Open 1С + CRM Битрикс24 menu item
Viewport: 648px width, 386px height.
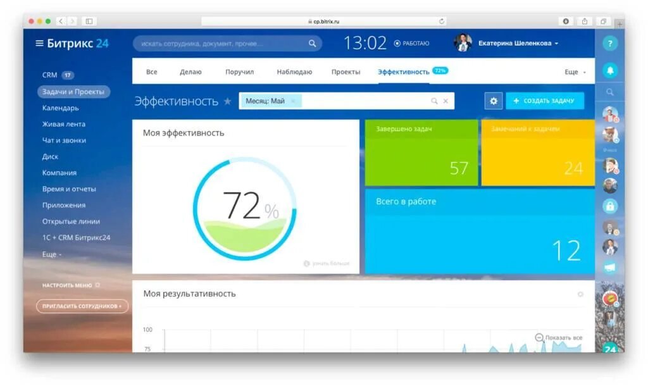(x=76, y=238)
